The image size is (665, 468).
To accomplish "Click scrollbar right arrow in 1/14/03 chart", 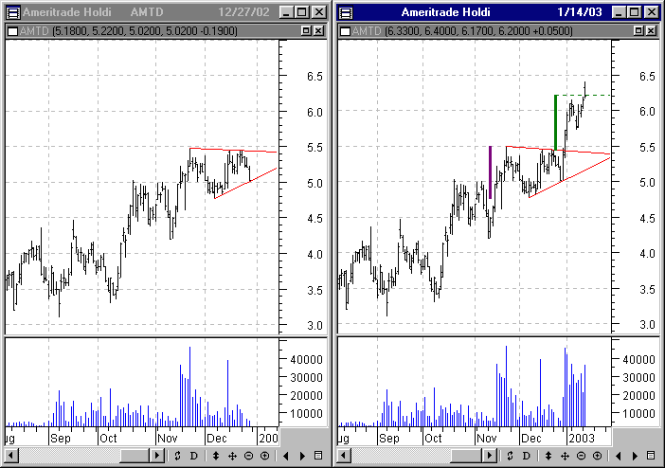I will coord(490,456).
